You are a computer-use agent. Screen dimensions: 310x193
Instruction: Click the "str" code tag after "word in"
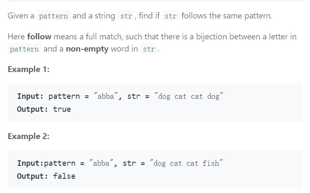(x=148, y=49)
